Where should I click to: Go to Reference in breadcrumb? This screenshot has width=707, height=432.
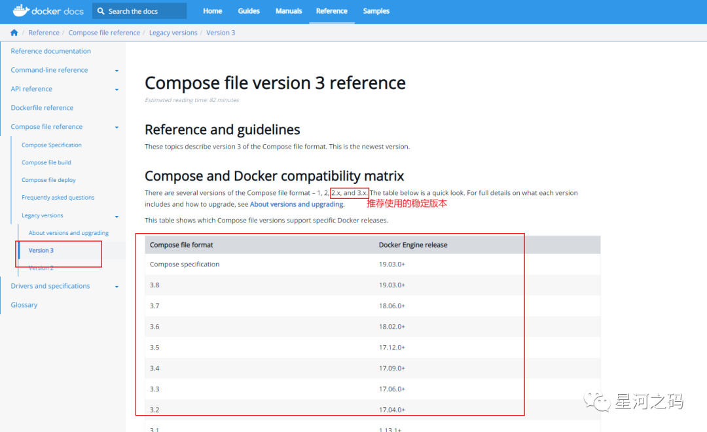[44, 33]
